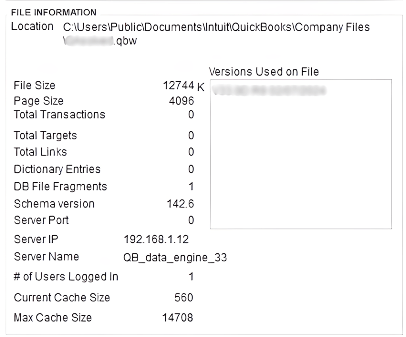Screen dimensions: 406x337
Task: Click inside the Versions Used list box
Action: point(301,158)
